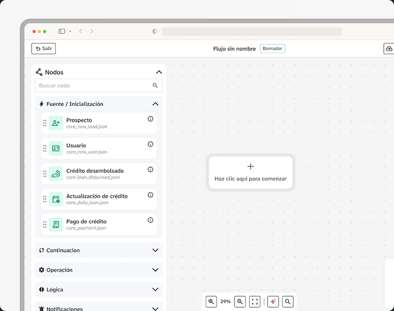Viewport: 394px width, 311px height.
Task: Click the Prospecto node's green person-plus icon
Action: click(x=56, y=123)
